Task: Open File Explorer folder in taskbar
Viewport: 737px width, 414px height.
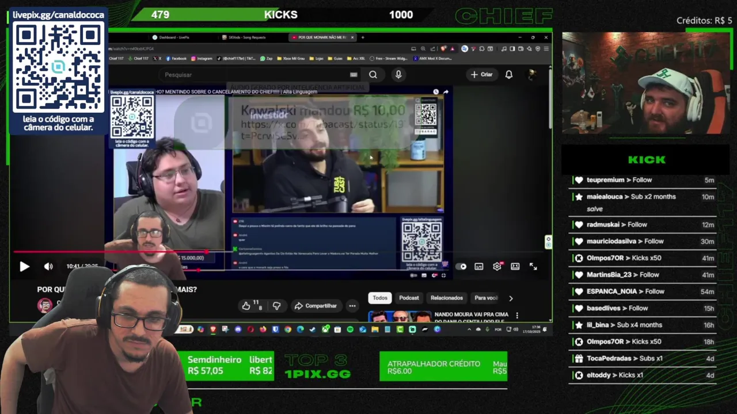Action: 375,329
